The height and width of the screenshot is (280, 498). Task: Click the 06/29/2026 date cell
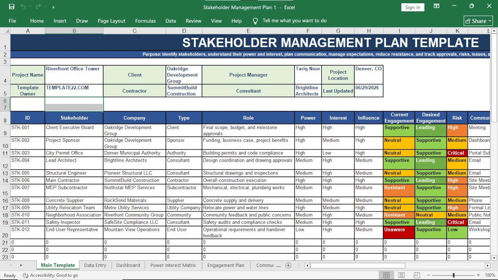click(x=369, y=91)
